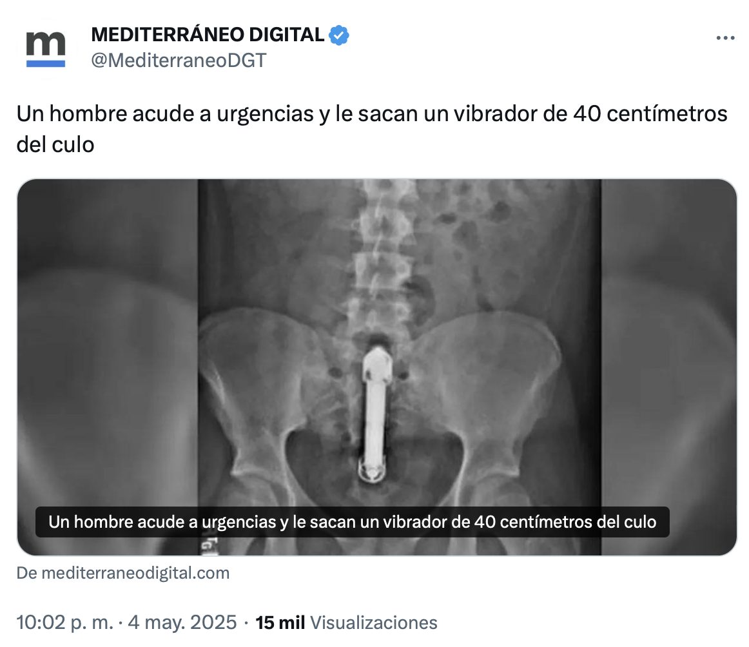Open the @MediterraneoDGT handle link
749x647 pixels.
(178, 61)
